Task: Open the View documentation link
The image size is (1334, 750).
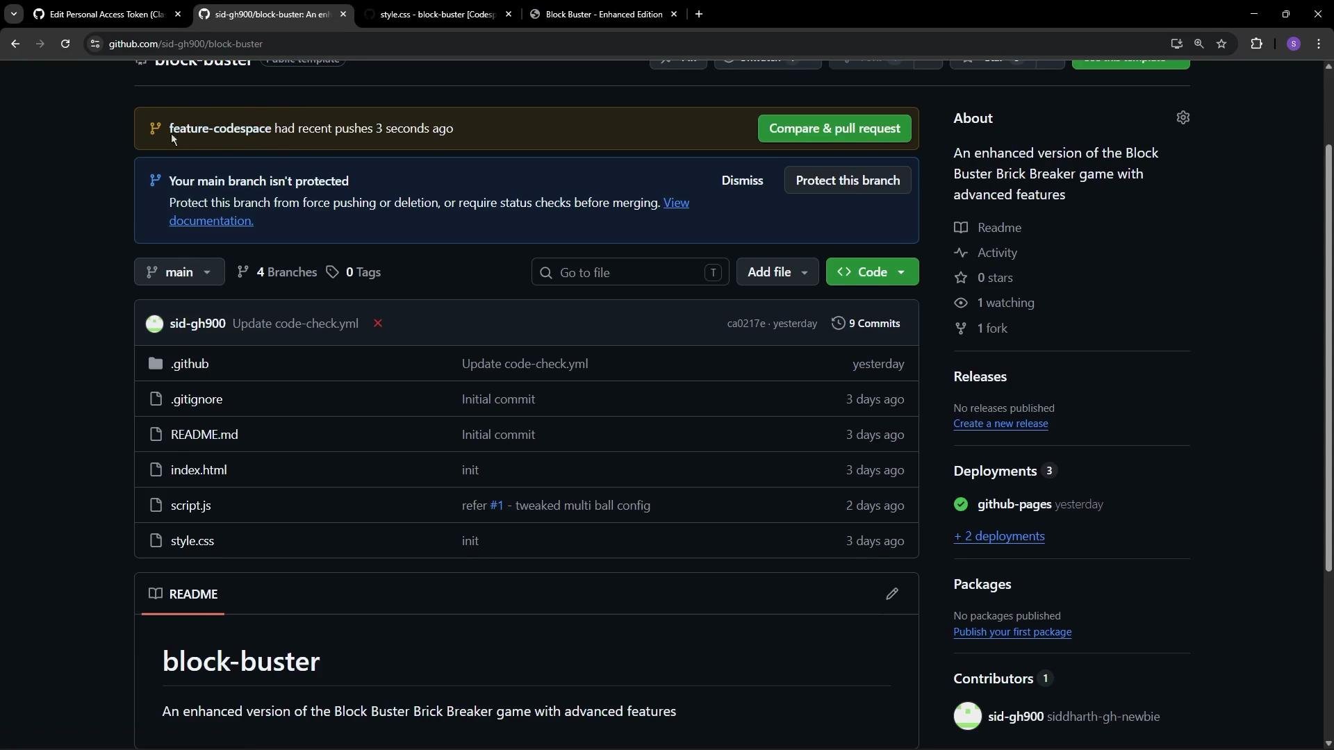Action: [676, 203]
